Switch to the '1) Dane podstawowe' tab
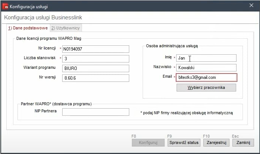260x154 pixels. coord(28,28)
